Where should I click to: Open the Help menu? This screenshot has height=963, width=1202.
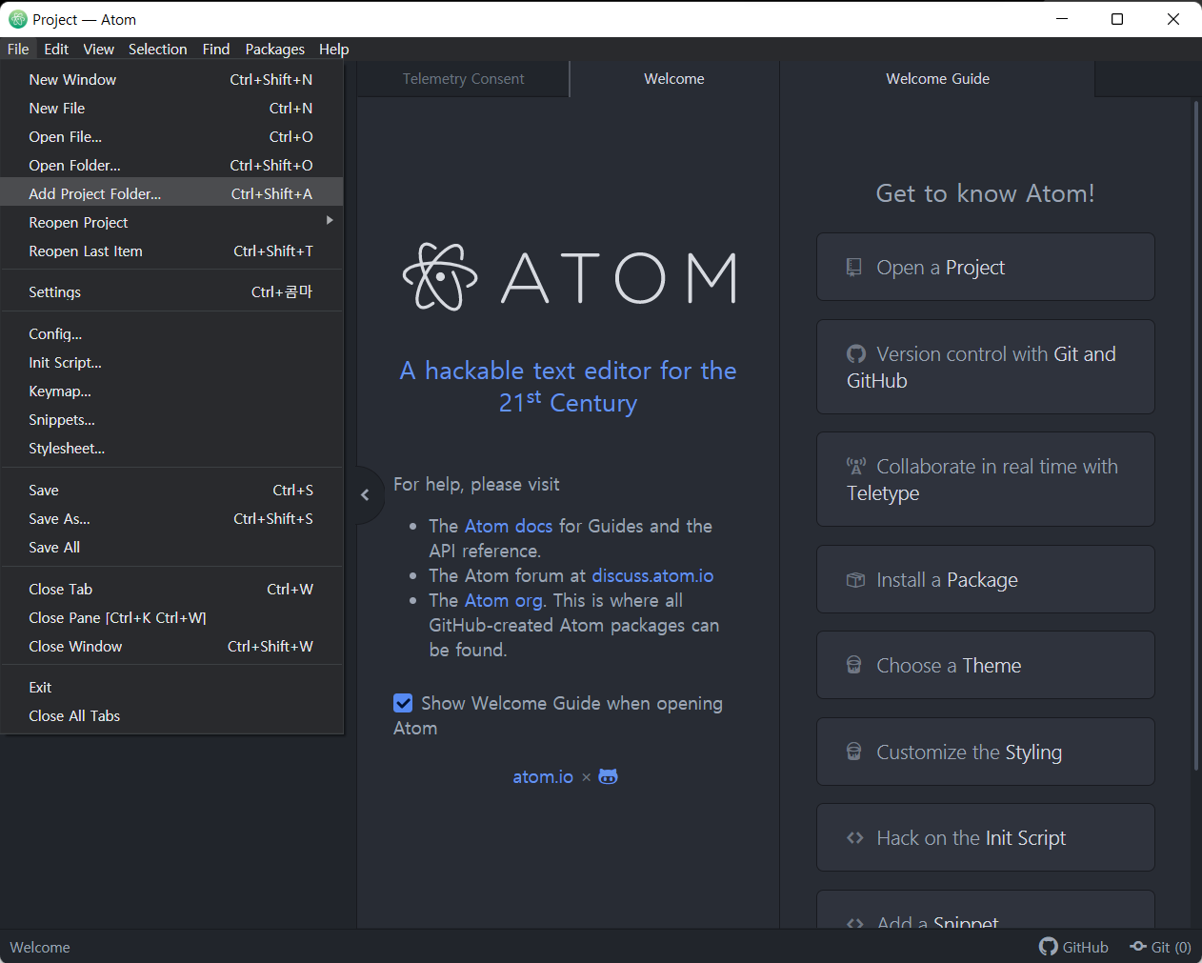[x=333, y=49]
